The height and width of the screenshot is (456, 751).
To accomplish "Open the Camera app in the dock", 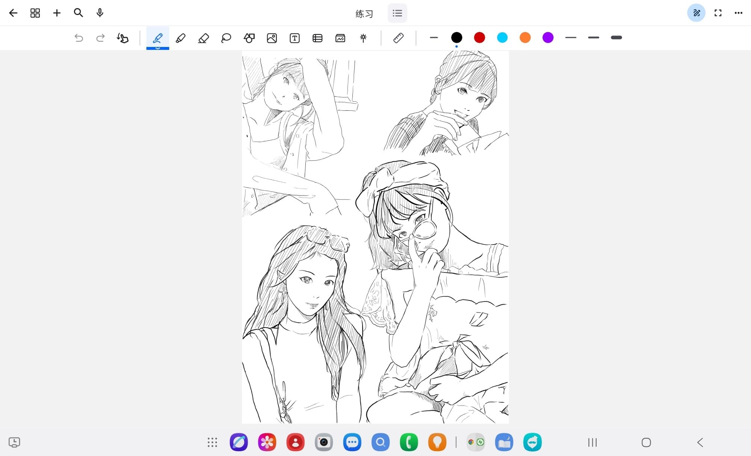I will (x=323, y=442).
